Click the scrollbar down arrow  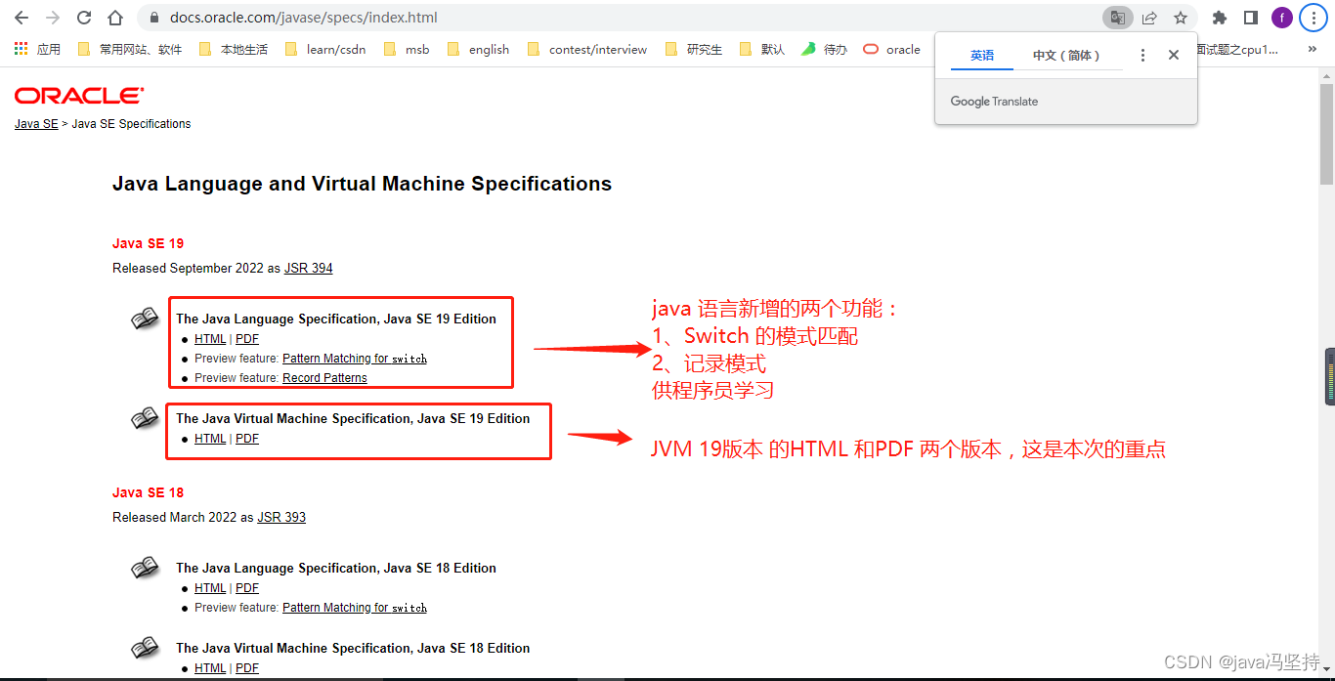(x=1326, y=669)
